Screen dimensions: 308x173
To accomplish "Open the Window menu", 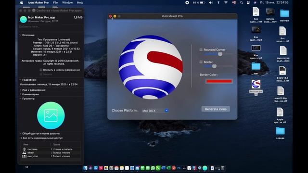I will (x=67, y=2).
